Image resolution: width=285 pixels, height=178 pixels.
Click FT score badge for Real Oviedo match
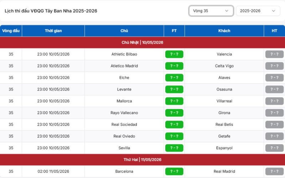174,136
